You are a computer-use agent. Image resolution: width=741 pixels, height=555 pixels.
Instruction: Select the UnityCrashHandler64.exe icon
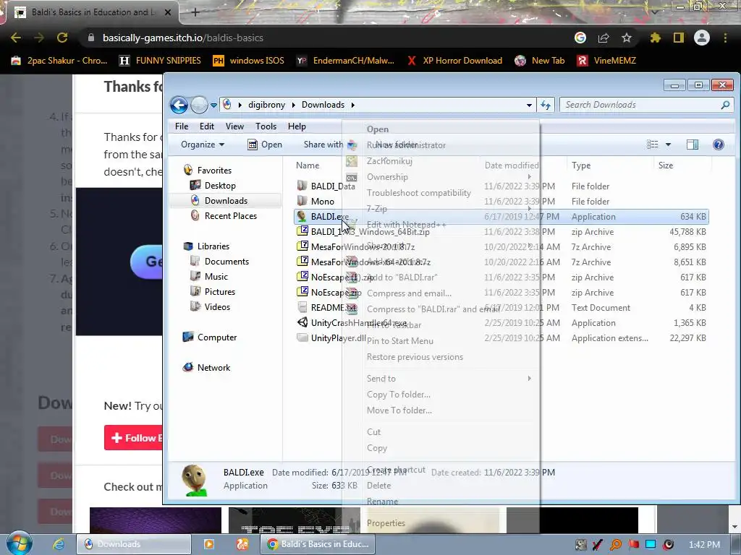coord(302,322)
